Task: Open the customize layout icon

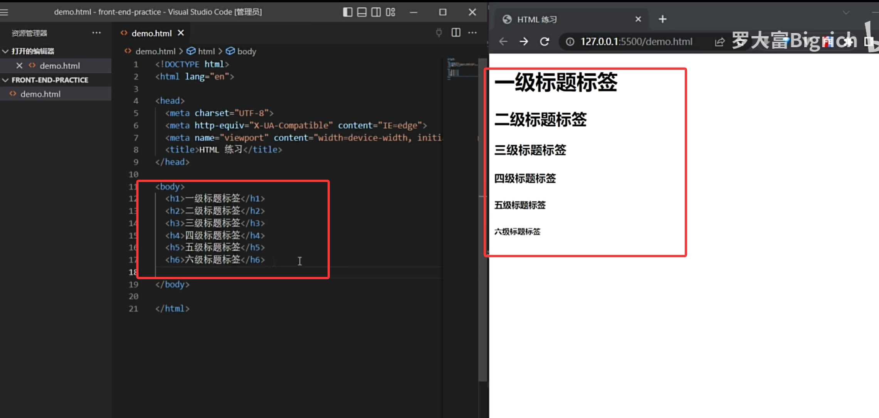Action: click(x=390, y=12)
